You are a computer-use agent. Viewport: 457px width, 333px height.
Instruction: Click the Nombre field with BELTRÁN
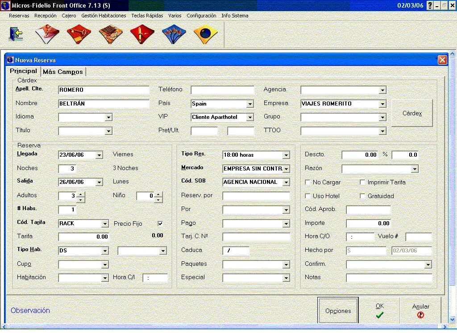tap(104, 104)
